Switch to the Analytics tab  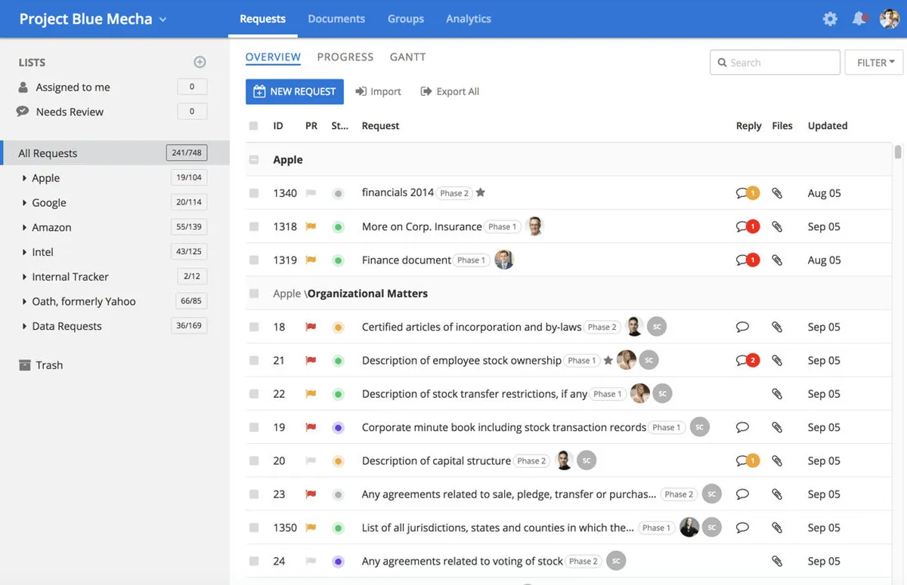tap(468, 19)
